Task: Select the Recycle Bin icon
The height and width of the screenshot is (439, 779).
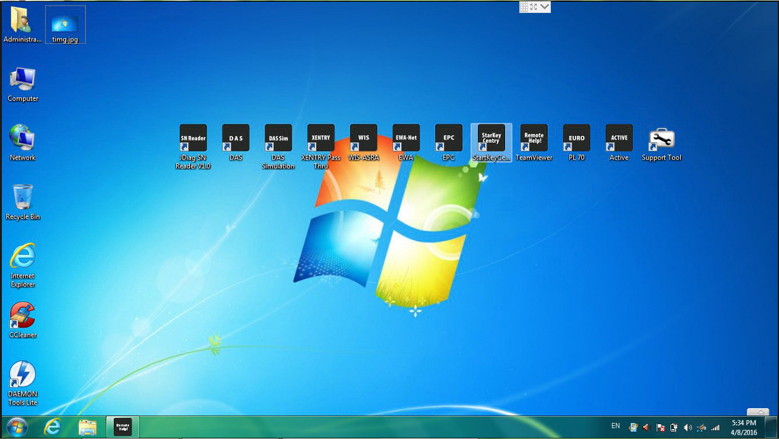Action: 23,202
